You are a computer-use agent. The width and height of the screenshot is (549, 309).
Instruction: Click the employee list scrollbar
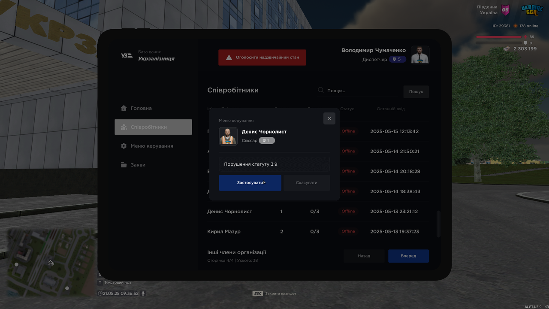438,224
